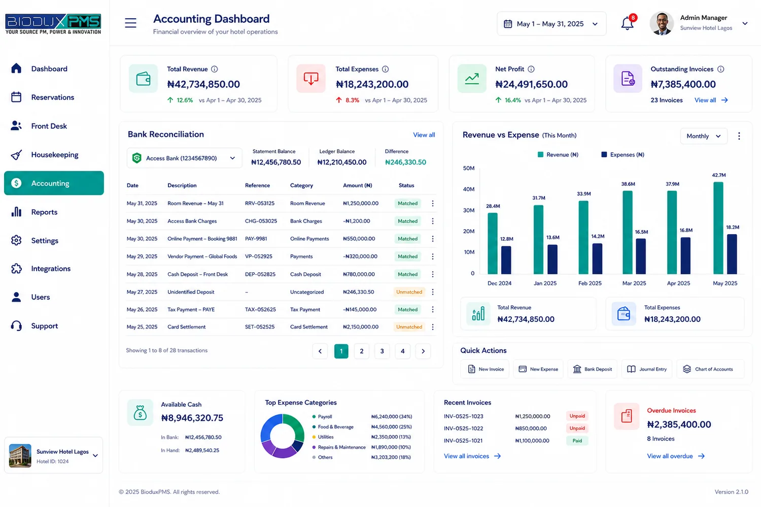Click the Total Expenses info icon

point(385,69)
